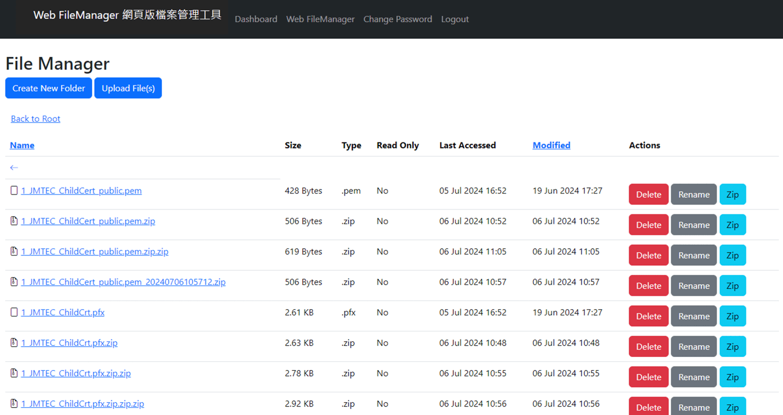Go to Change Password page
This screenshot has width=783, height=415.
coord(398,19)
